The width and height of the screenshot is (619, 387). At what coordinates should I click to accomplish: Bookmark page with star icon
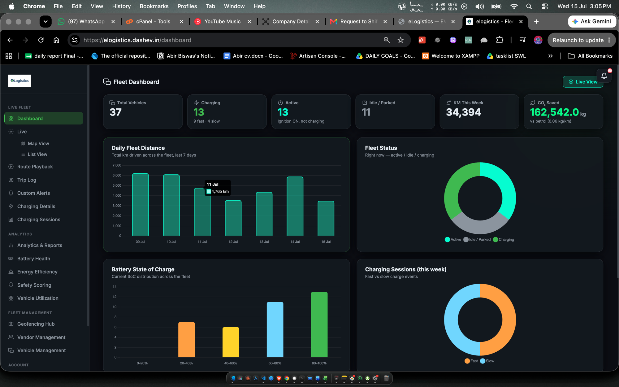[x=400, y=40]
